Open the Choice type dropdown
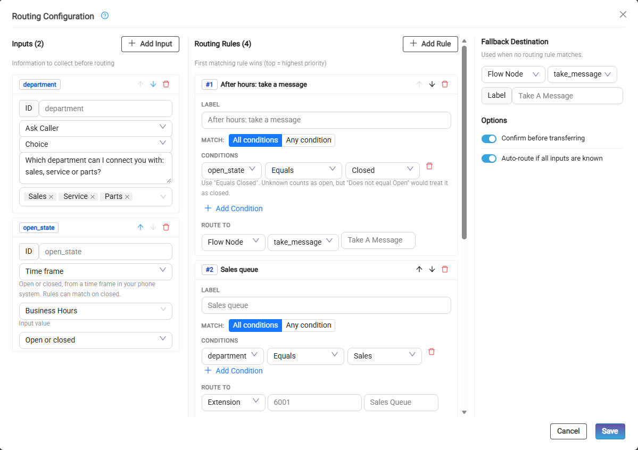The image size is (638, 450). point(96,144)
